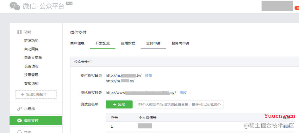The image size is (299, 133).
Task: Open the 服务商申请 tab
Action: (x=180, y=43)
